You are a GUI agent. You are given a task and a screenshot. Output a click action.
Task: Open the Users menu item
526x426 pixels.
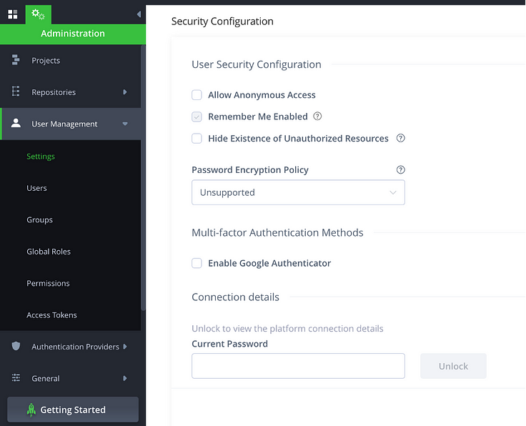(x=36, y=188)
